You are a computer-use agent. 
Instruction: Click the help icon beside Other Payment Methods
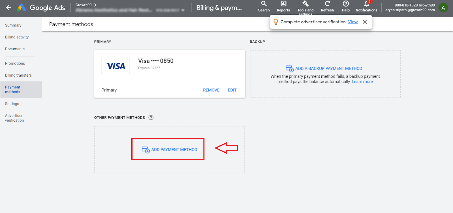point(151,118)
